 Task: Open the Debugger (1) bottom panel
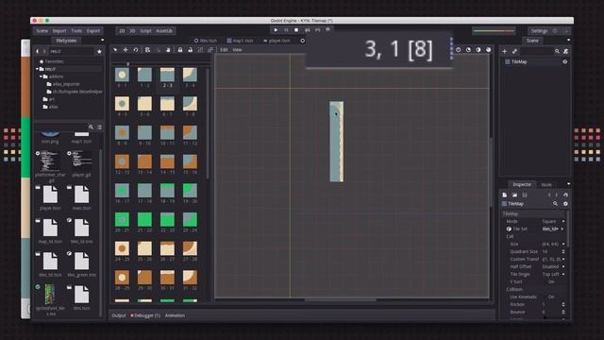(x=145, y=315)
